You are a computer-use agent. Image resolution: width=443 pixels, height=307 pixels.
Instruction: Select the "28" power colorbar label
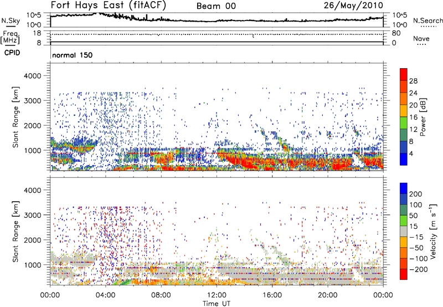pyautogui.click(x=413, y=81)
